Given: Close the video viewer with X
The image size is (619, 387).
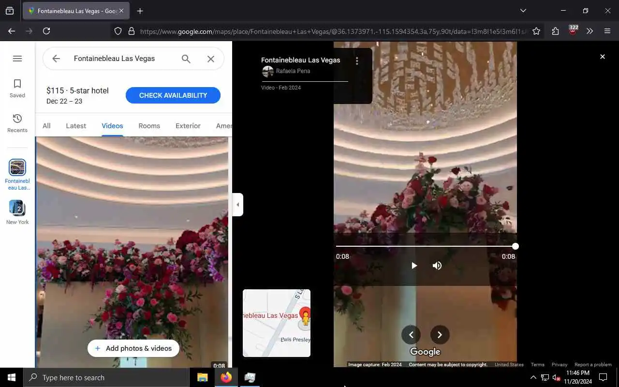Looking at the screenshot, I should (x=603, y=57).
